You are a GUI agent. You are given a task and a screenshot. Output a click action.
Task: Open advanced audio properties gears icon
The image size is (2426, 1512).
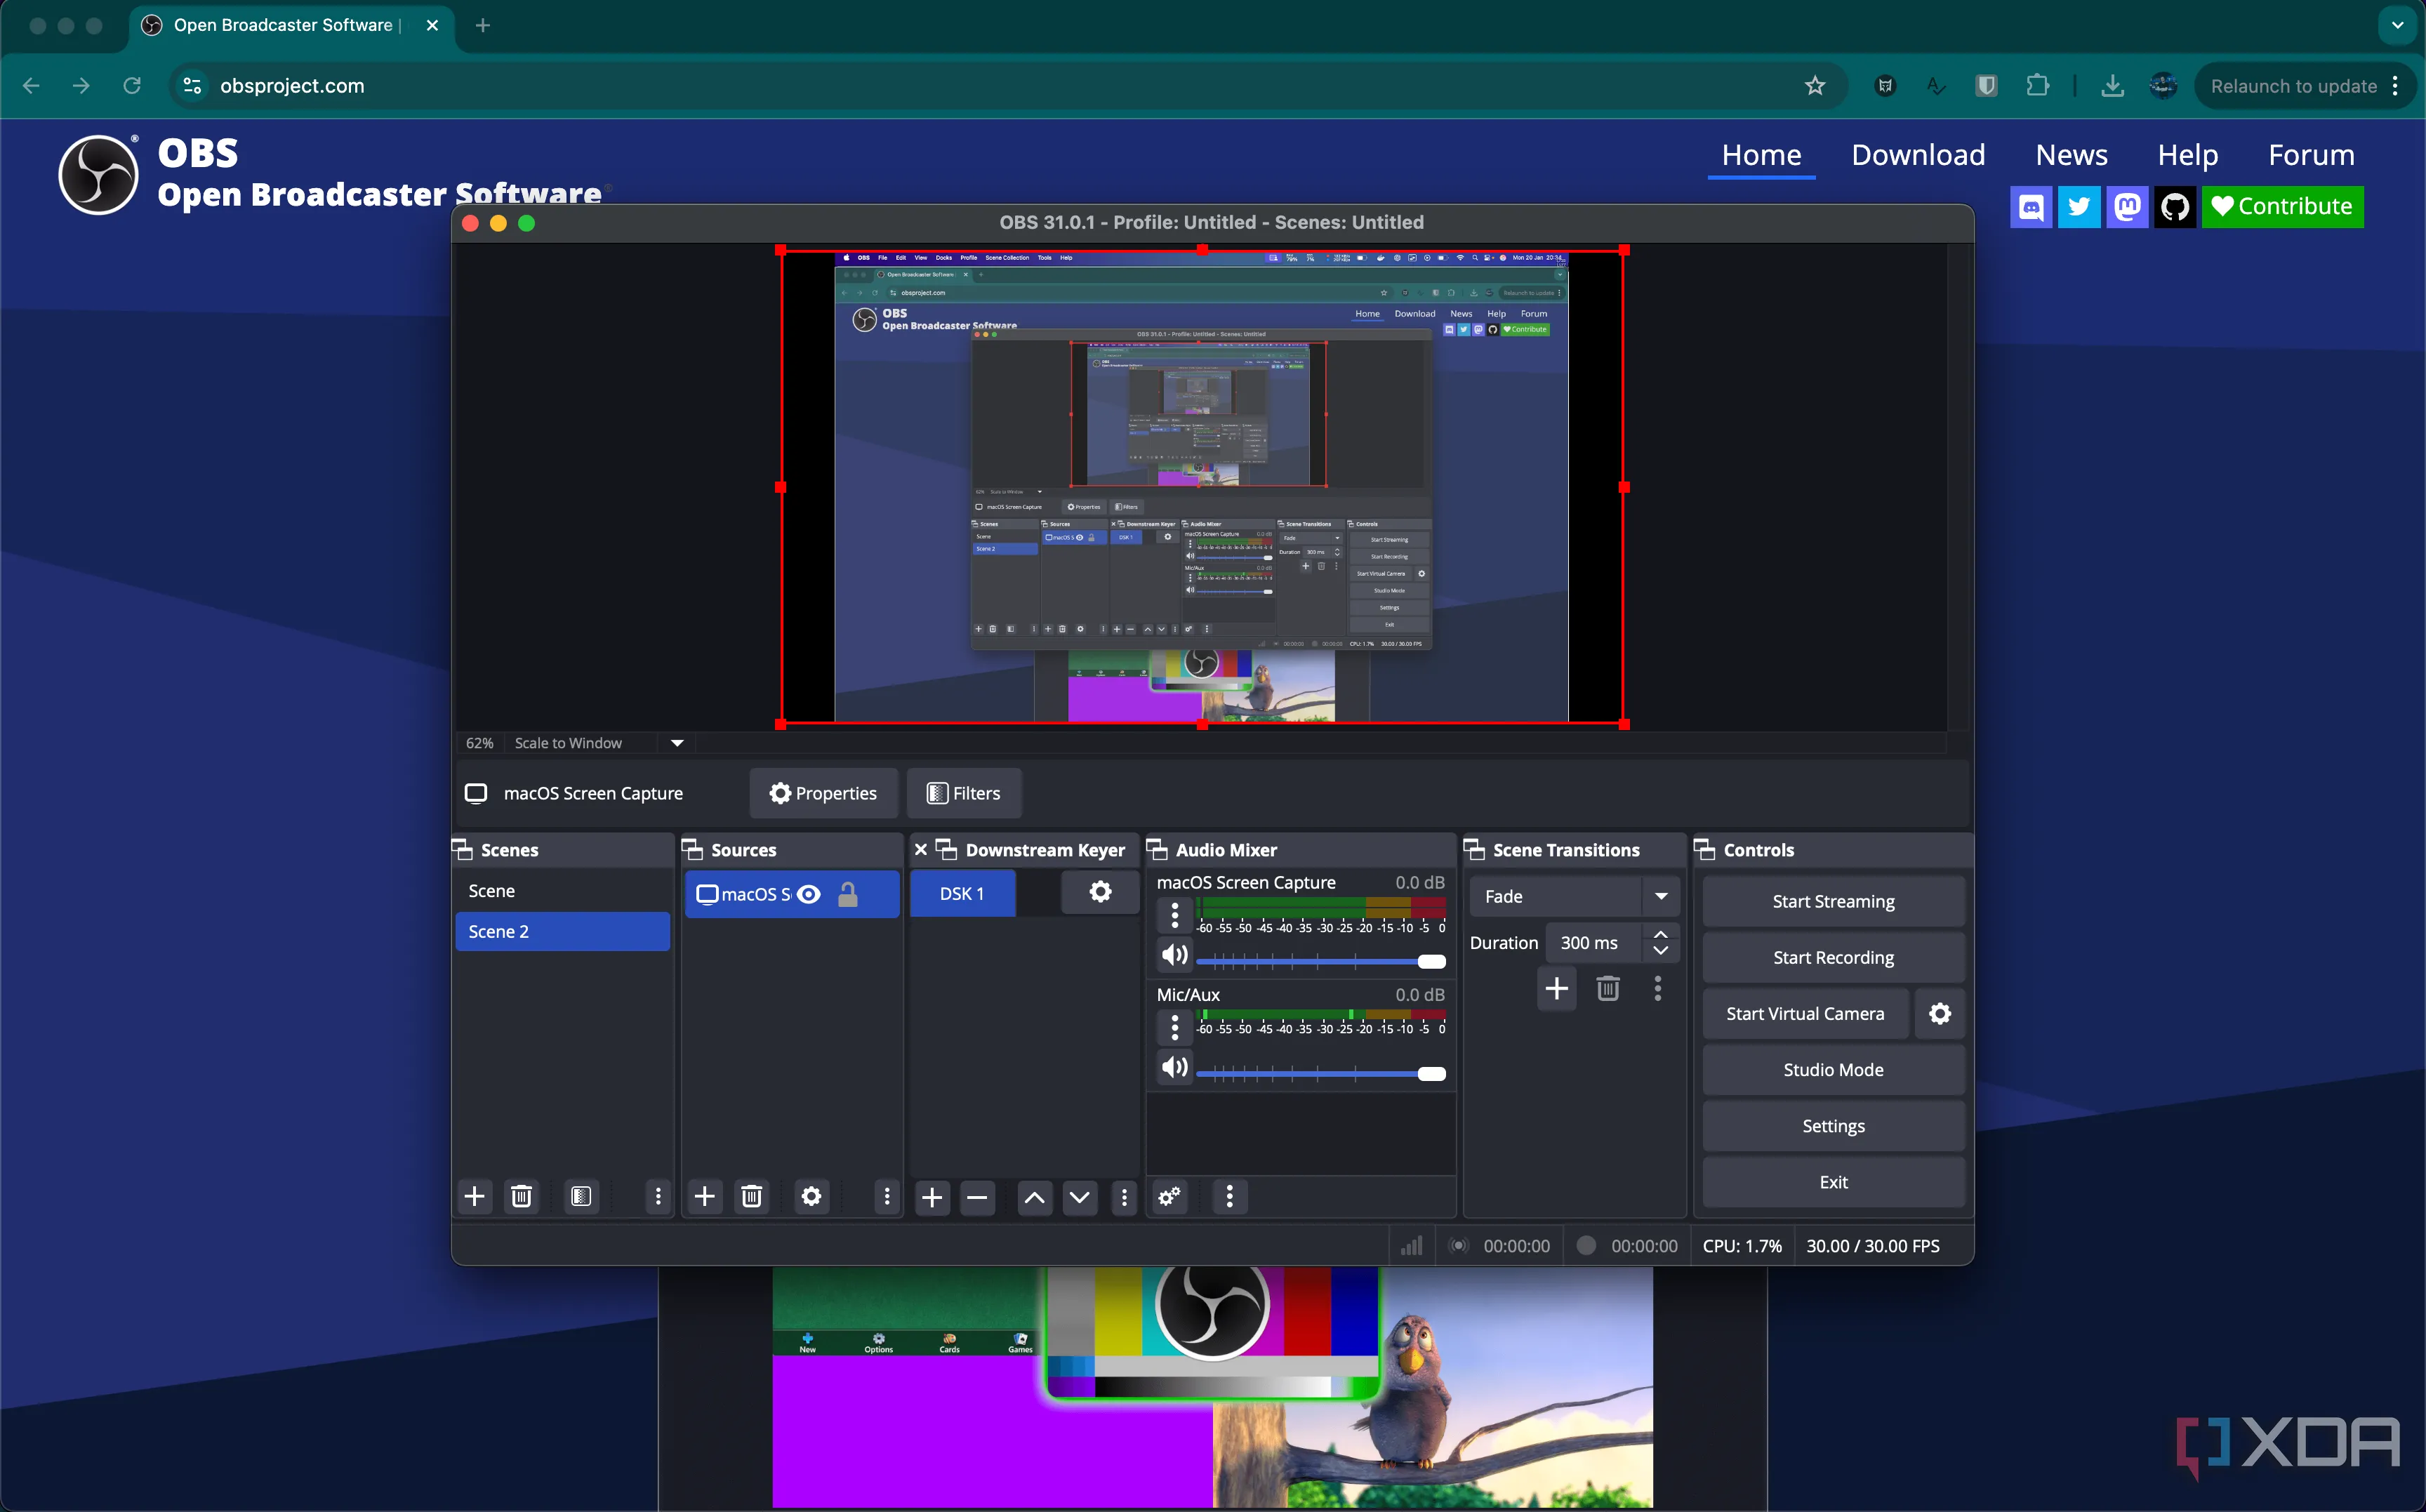click(1169, 1196)
